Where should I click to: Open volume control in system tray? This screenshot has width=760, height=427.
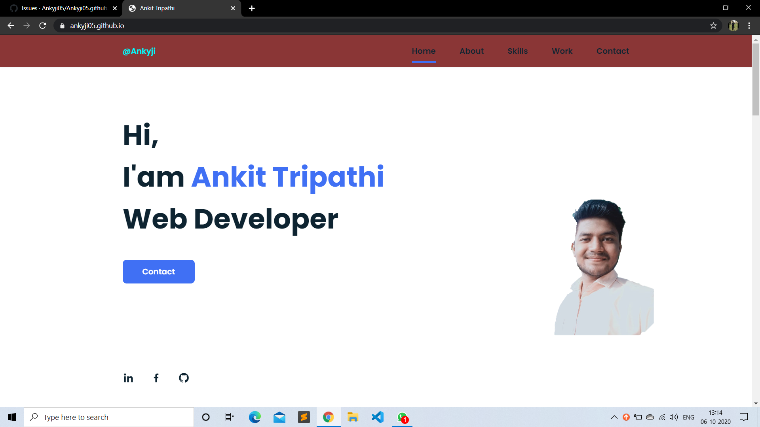(673, 417)
